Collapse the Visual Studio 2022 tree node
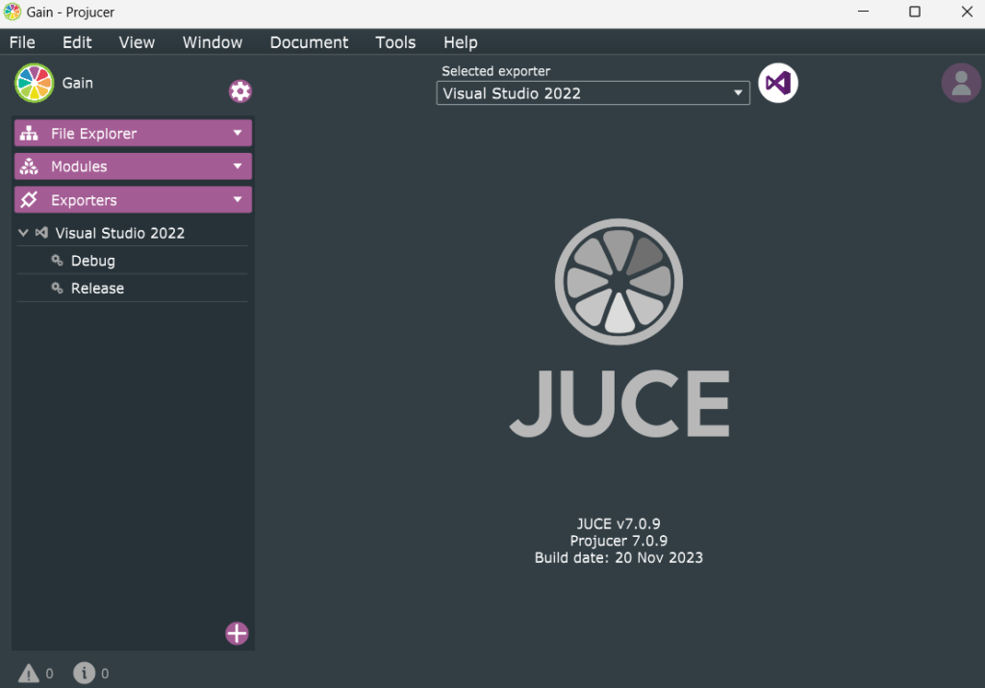This screenshot has width=985, height=688. (x=23, y=233)
